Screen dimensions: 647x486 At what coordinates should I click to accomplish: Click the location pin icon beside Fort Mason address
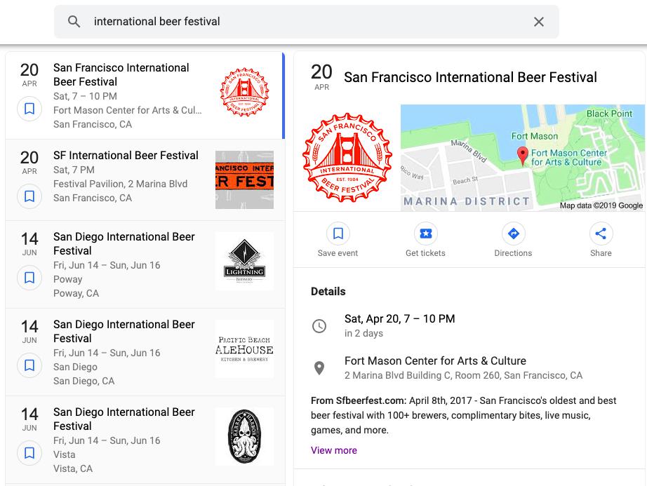[320, 367]
